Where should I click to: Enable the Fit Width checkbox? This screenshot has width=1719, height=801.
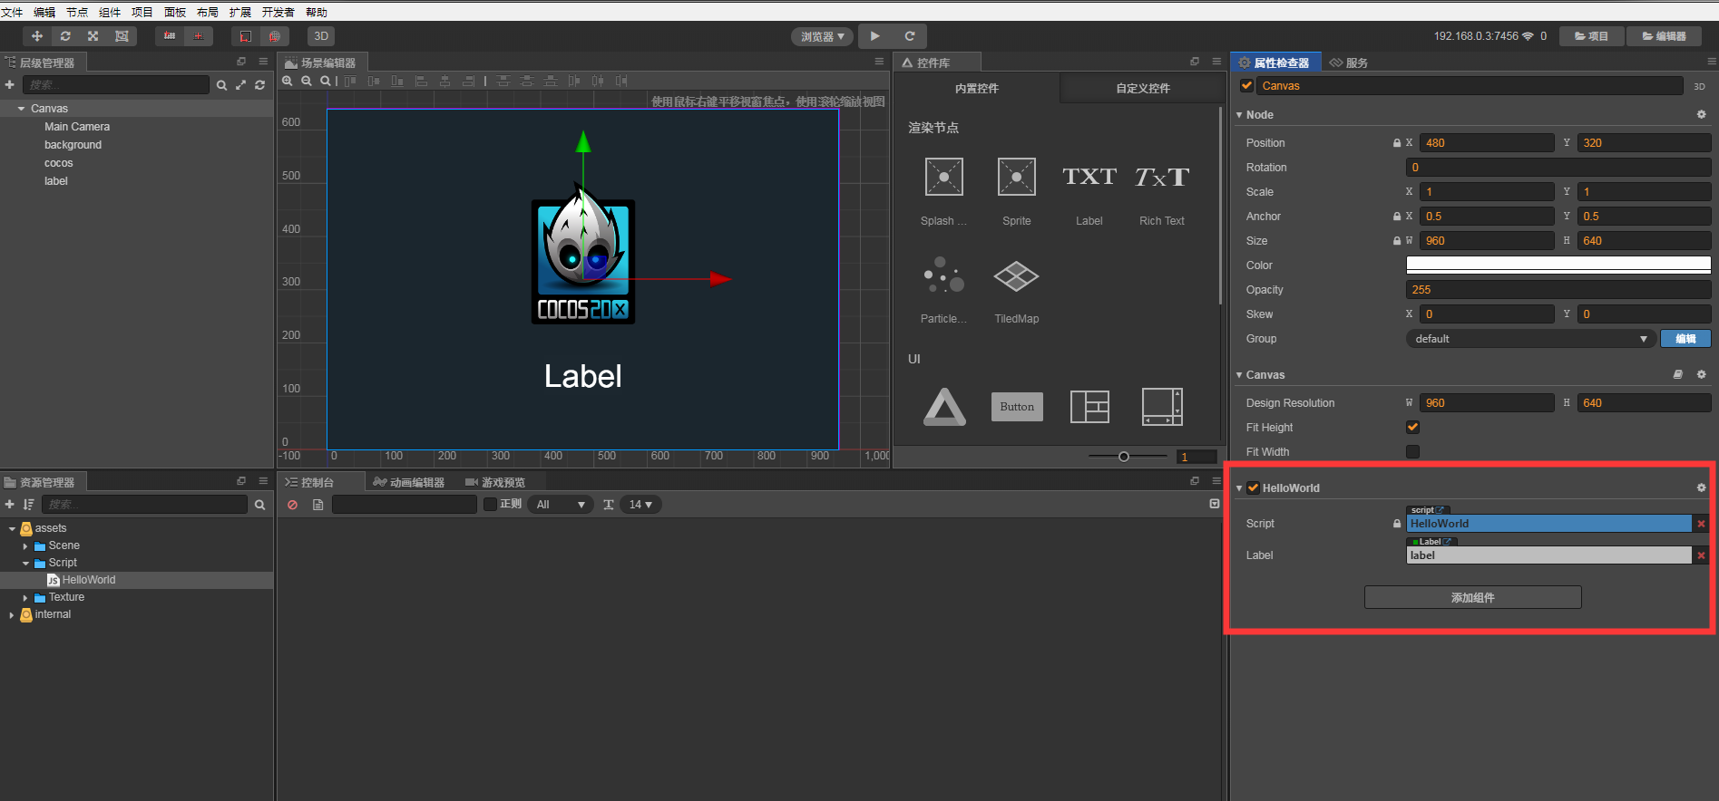pyautogui.click(x=1412, y=451)
